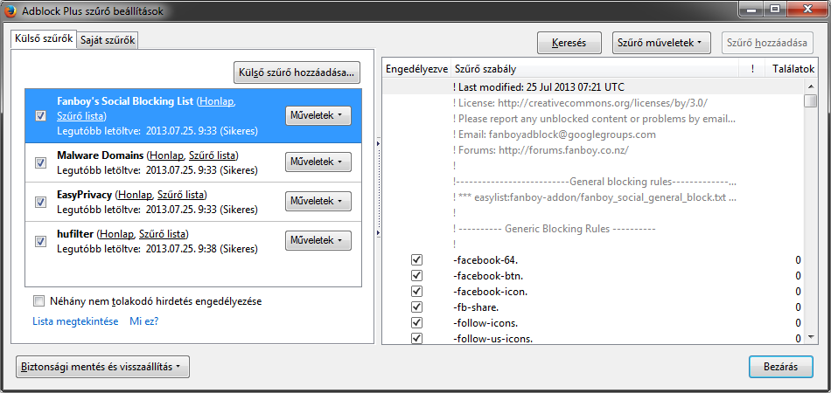Disable the -facebook-icon. filter rule
The height and width of the screenshot is (393, 831).
[x=416, y=292]
